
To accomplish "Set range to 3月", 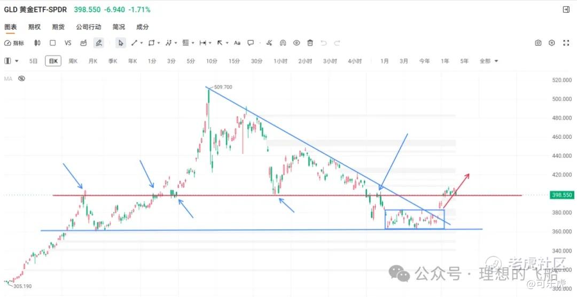I will click(404, 61).
